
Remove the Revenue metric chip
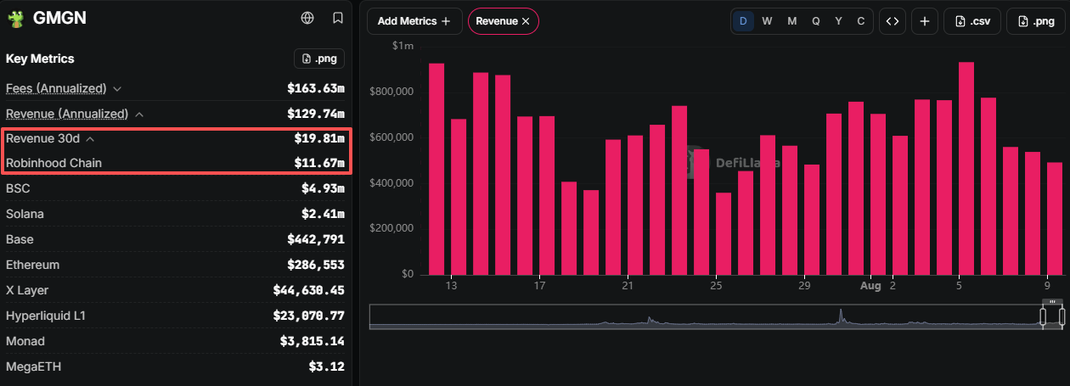click(x=526, y=21)
